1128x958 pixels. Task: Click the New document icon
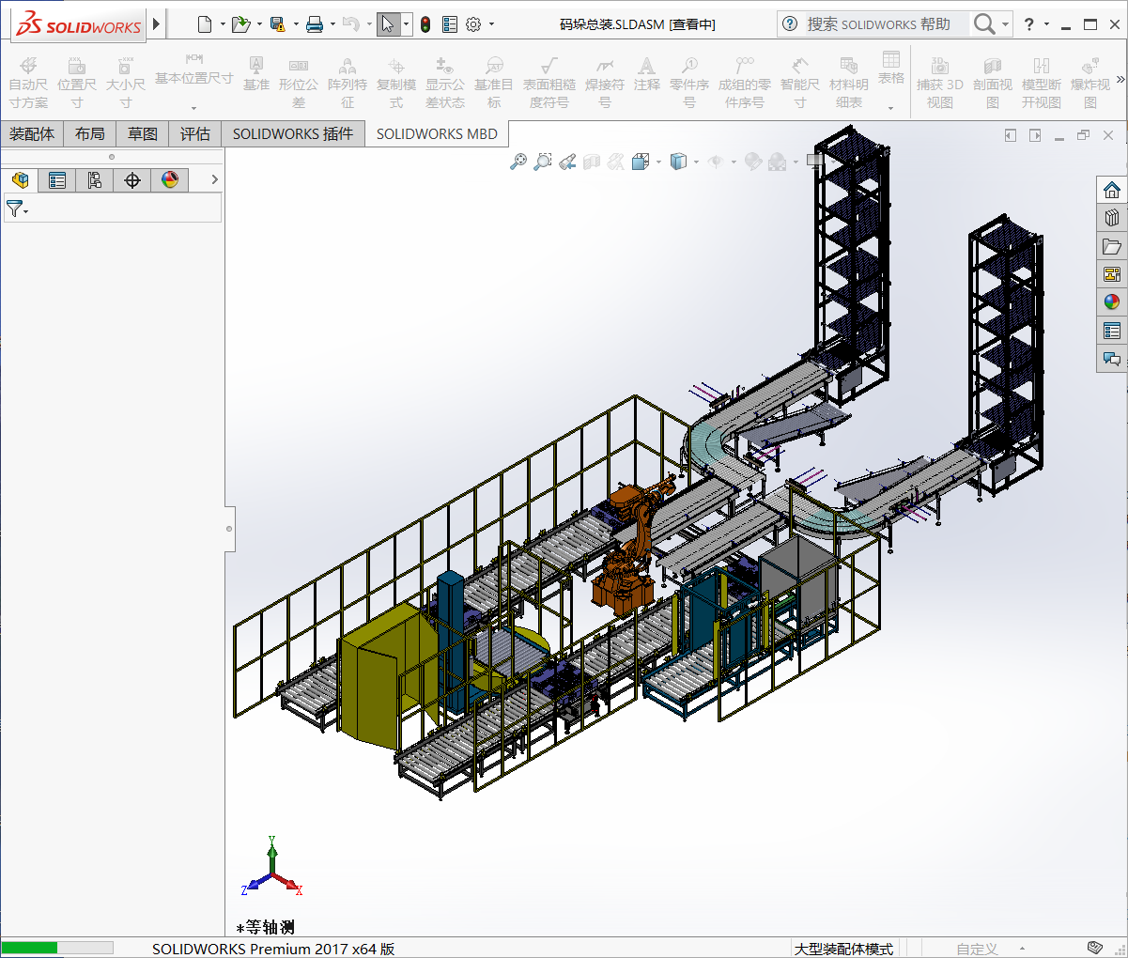pyautogui.click(x=205, y=24)
